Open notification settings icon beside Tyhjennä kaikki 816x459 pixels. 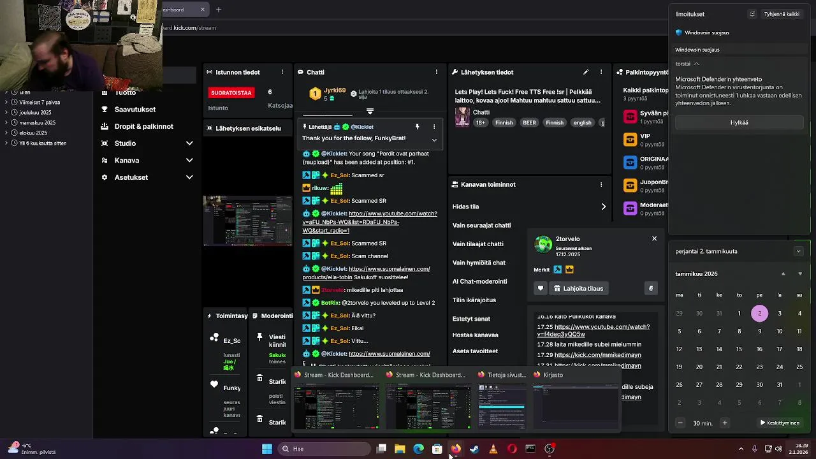752,14
